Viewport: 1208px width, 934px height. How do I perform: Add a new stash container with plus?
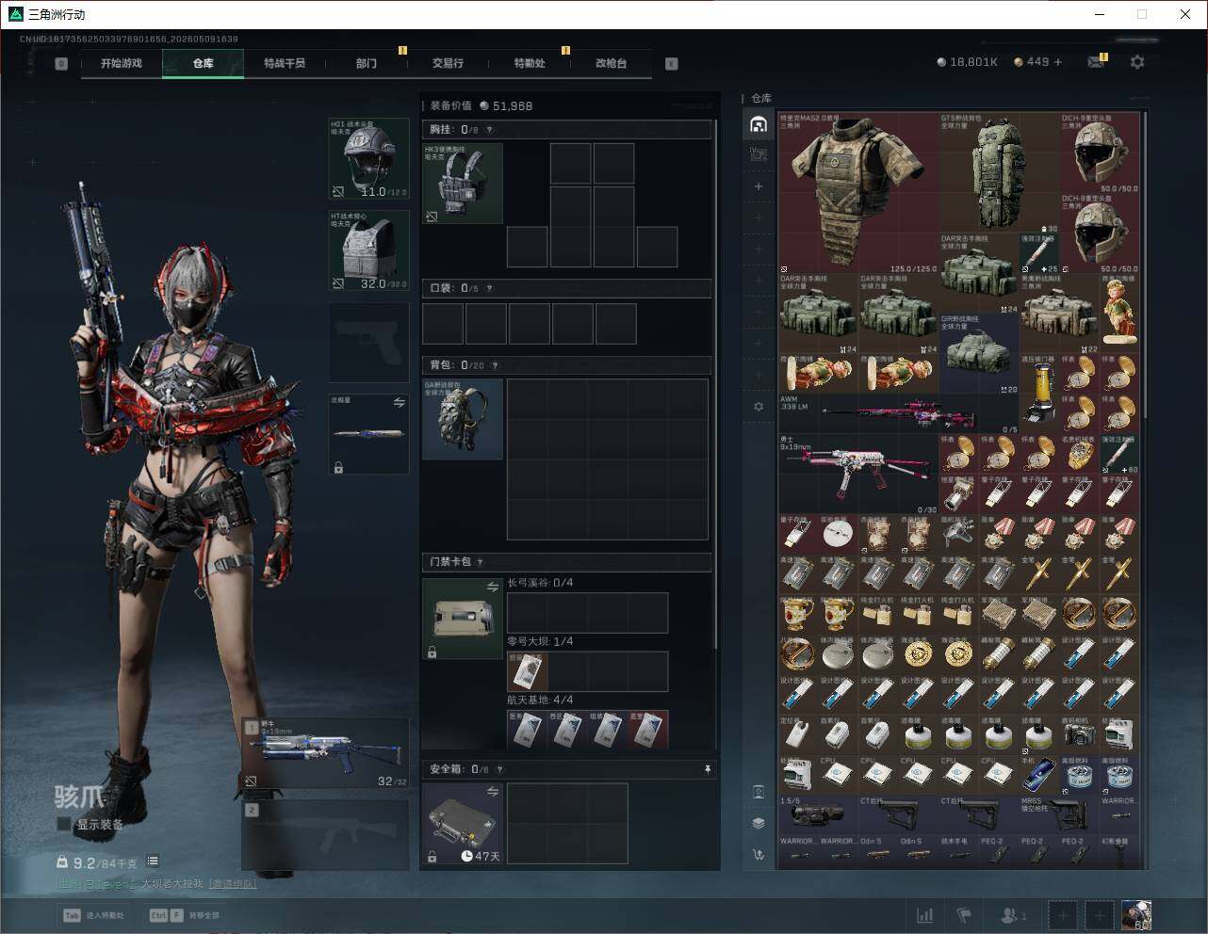tap(759, 186)
